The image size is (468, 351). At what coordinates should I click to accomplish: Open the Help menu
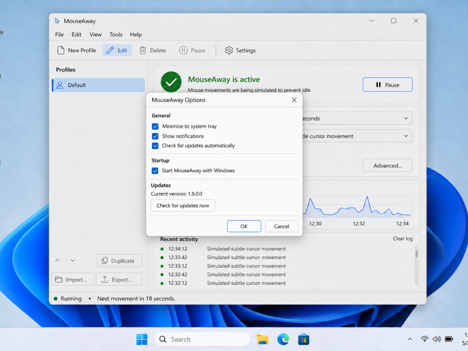[x=136, y=35]
